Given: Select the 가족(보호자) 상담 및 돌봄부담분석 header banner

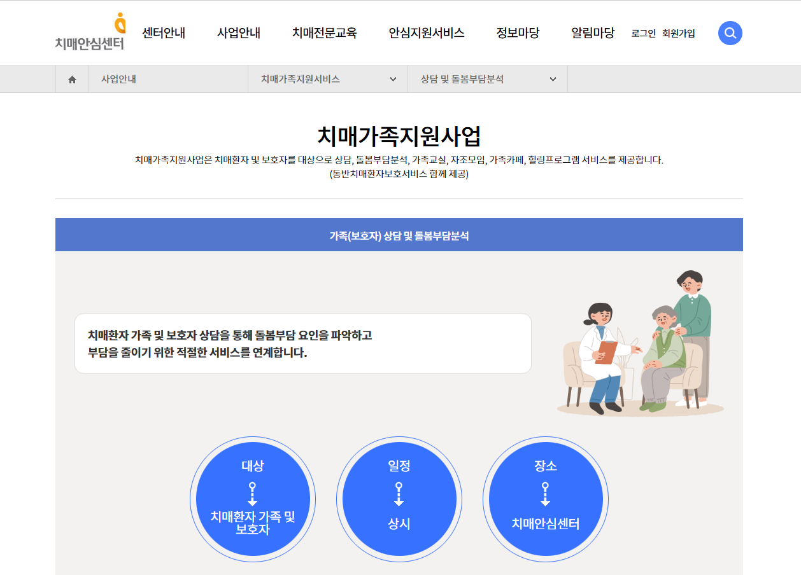Looking at the screenshot, I should (x=399, y=234).
